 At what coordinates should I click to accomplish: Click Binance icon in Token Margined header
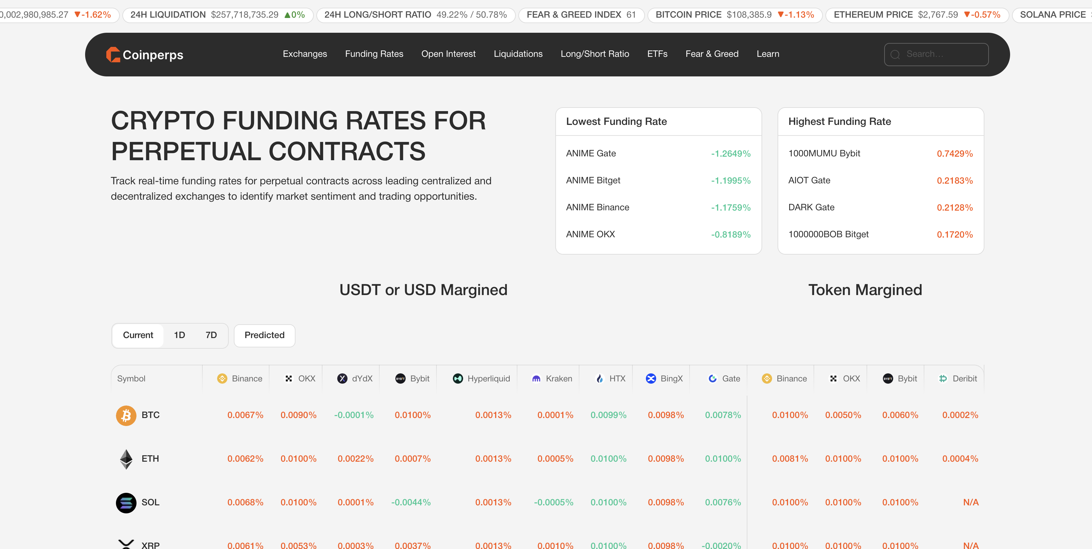(x=767, y=378)
